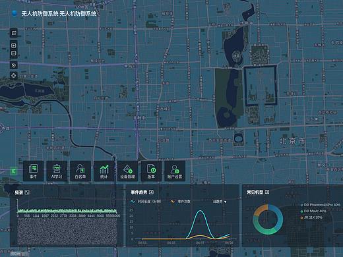Image resolution: width=343 pixels, height=257 pixels.
Task: Click the 2222 tick on spectrum axis
Action: (54, 216)
